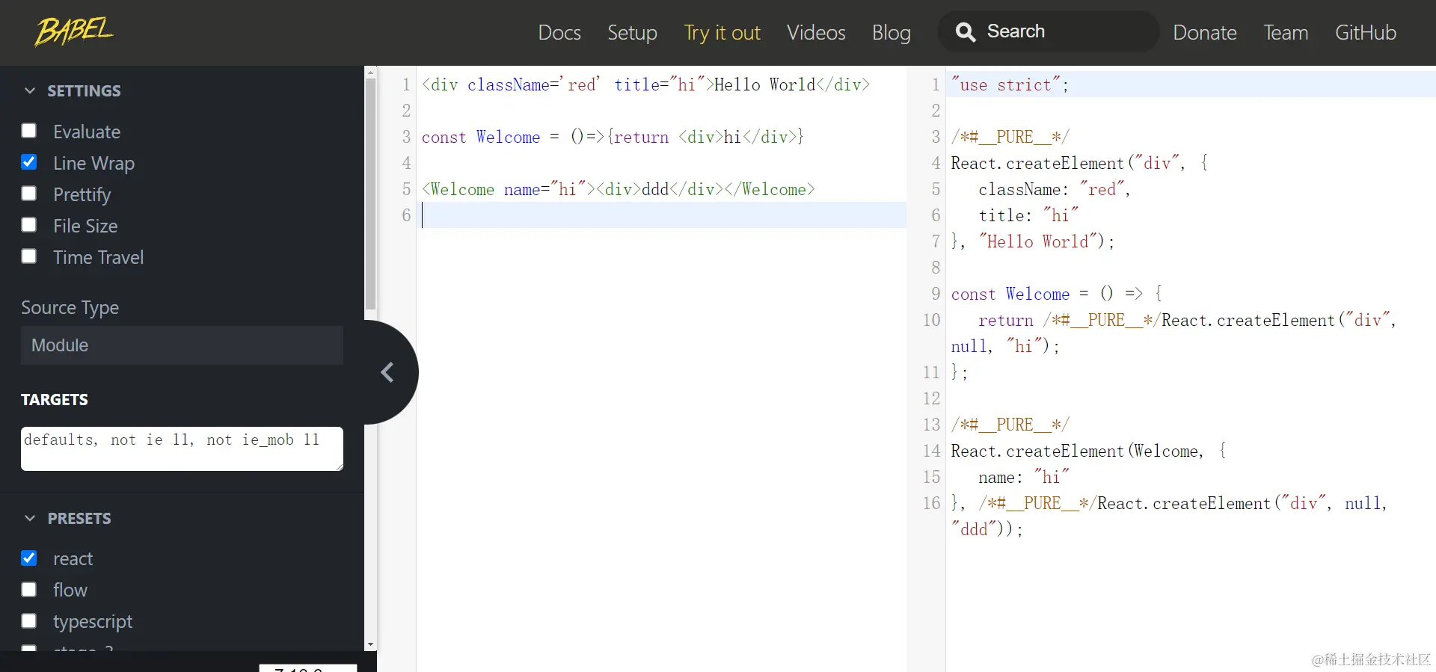The width and height of the screenshot is (1436, 672).
Task: Go to the Setup page
Action: point(632,33)
